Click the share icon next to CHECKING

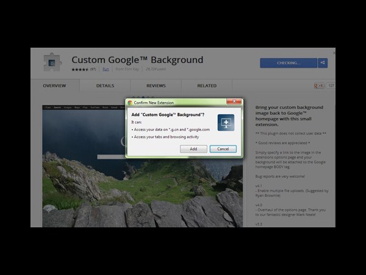(x=323, y=63)
